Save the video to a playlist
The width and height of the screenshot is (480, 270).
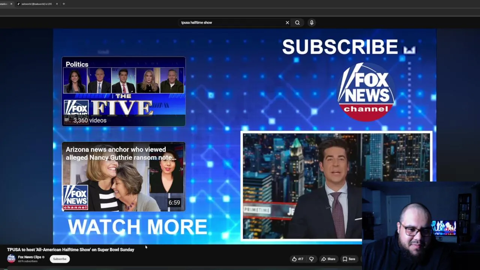(x=349, y=259)
